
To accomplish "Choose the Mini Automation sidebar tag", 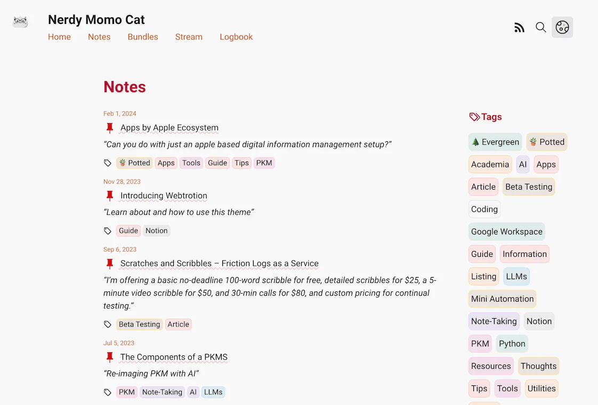I will point(502,299).
